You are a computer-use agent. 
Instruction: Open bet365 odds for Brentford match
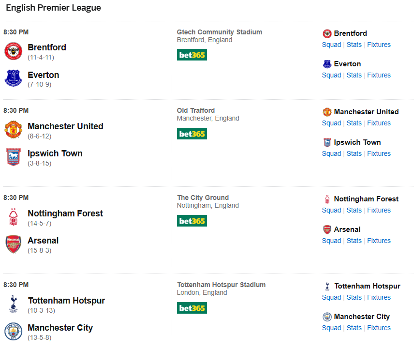(192, 55)
